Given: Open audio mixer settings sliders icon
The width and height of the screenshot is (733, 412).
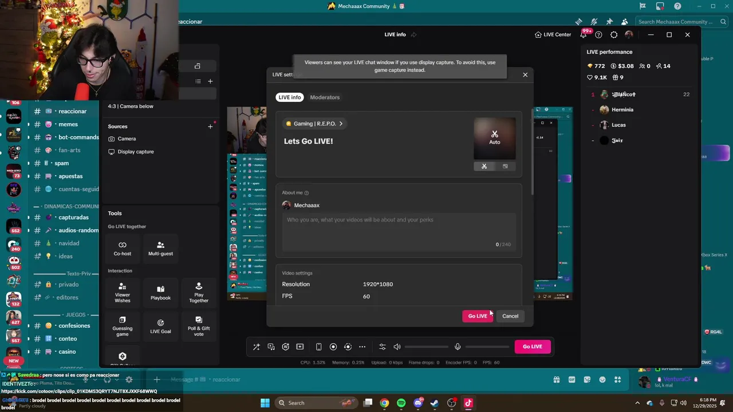Looking at the screenshot, I should click(383, 347).
